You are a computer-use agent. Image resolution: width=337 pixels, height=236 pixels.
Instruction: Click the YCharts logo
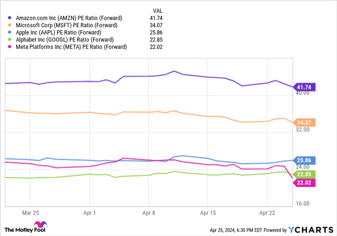click(308, 229)
